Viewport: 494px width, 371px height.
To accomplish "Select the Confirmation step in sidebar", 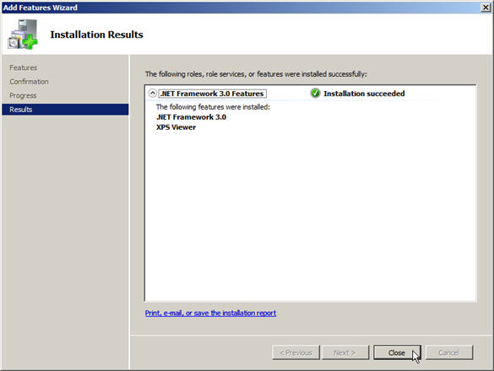I will tap(29, 82).
